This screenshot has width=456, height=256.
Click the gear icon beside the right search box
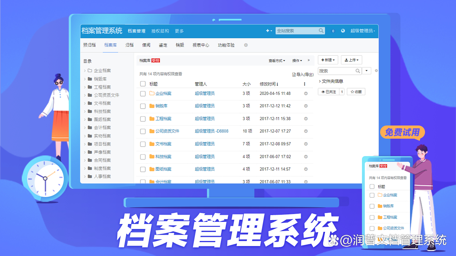376,71
